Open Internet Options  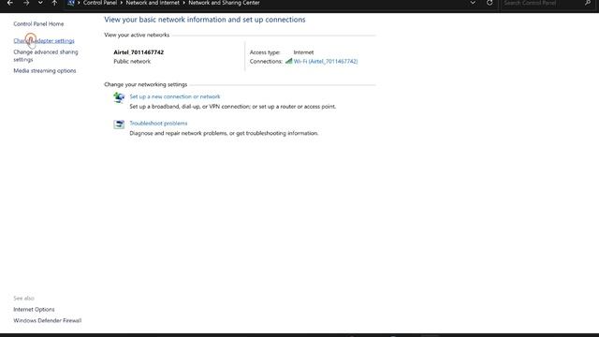[x=34, y=309]
